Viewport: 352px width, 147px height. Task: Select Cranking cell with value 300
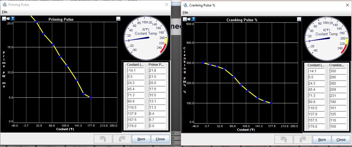click(x=338, y=71)
